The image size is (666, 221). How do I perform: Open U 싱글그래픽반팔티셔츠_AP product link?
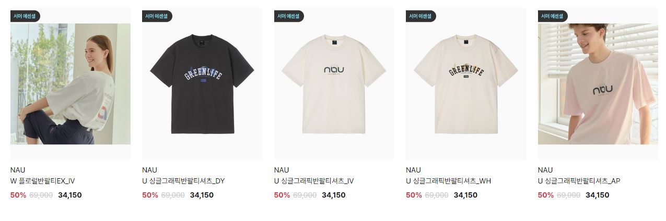(x=579, y=181)
